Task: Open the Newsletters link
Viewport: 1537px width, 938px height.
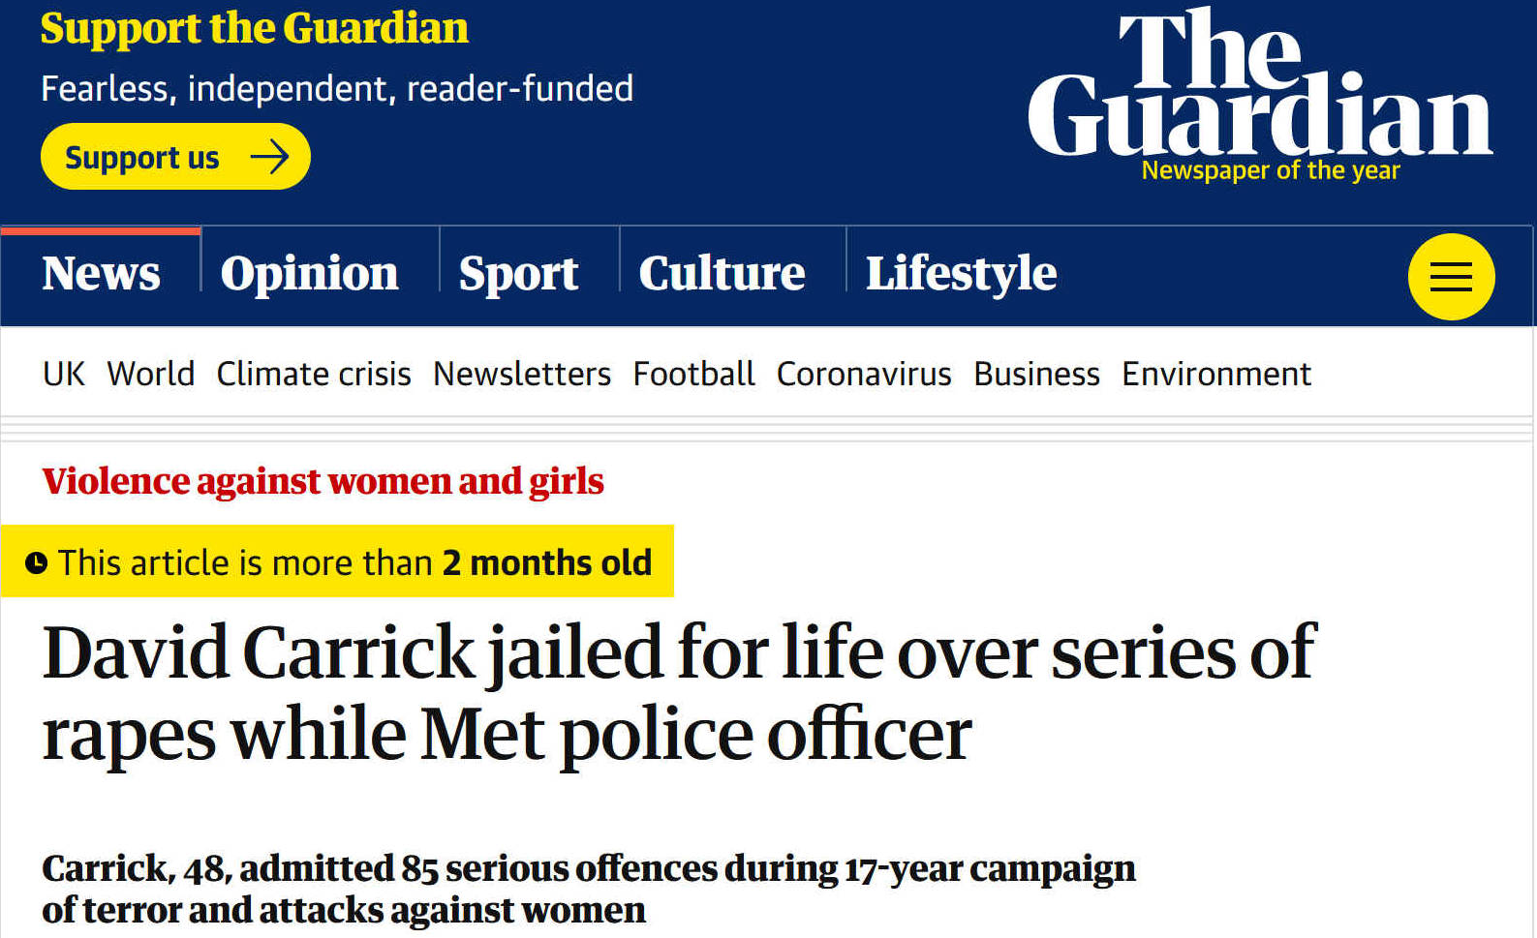Action: (x=522, y=374)
